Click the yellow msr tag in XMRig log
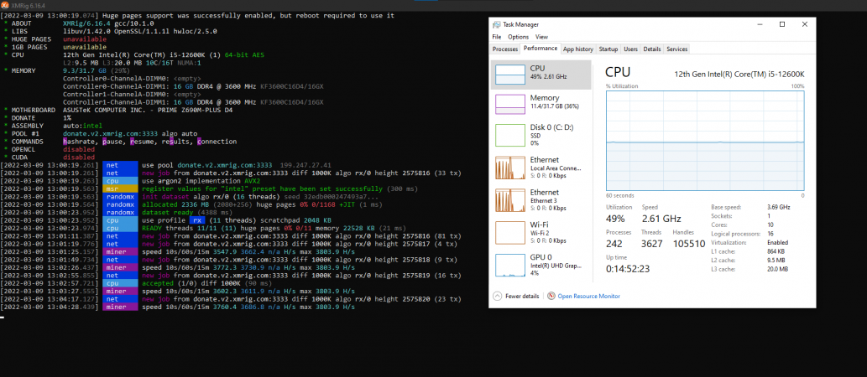 (120, 188)
